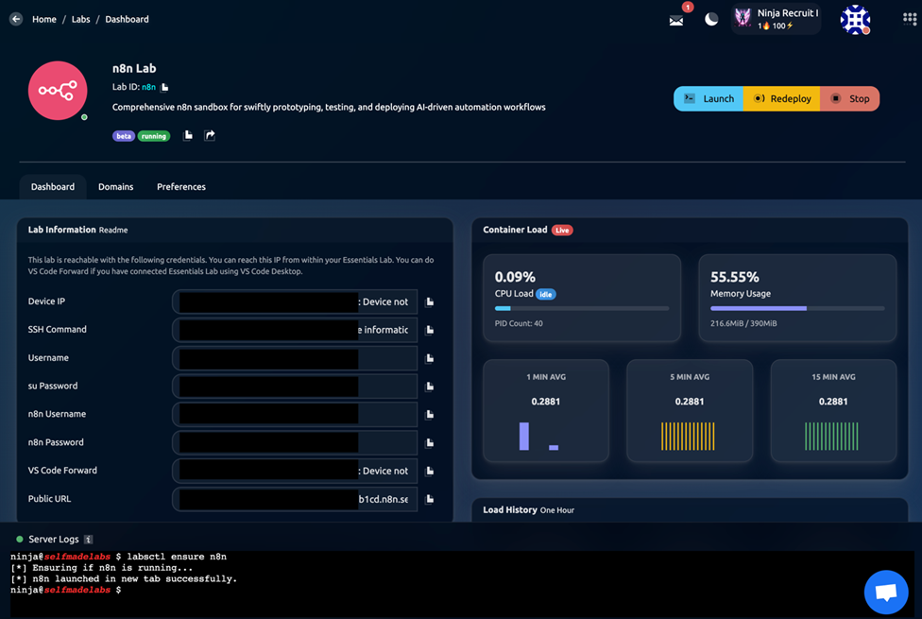Switch to the Preferences tab
The image size is (922, 619).
point(181,186)
